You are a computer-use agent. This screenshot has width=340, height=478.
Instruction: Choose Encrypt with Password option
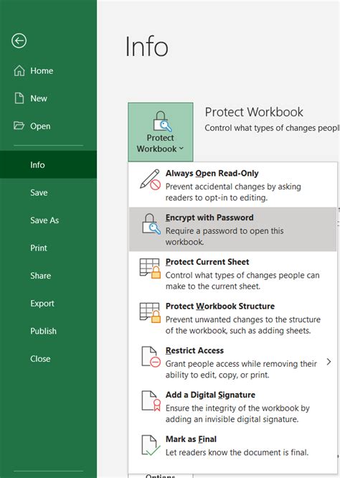coord(232,229)
